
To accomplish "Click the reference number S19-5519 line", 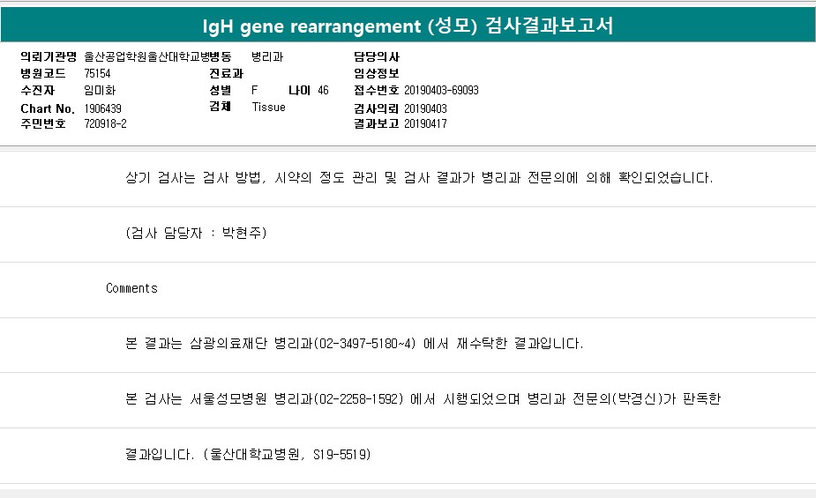I will coord(248,455).
